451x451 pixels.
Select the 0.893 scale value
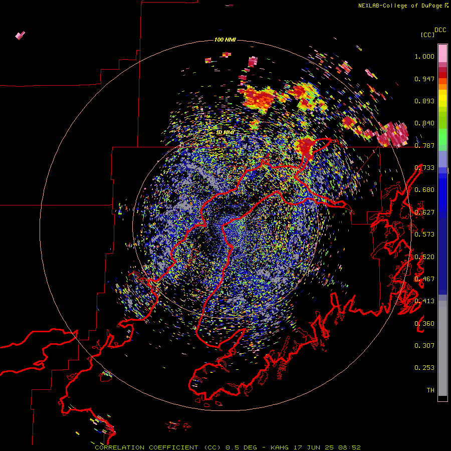(x=424, y=101)
